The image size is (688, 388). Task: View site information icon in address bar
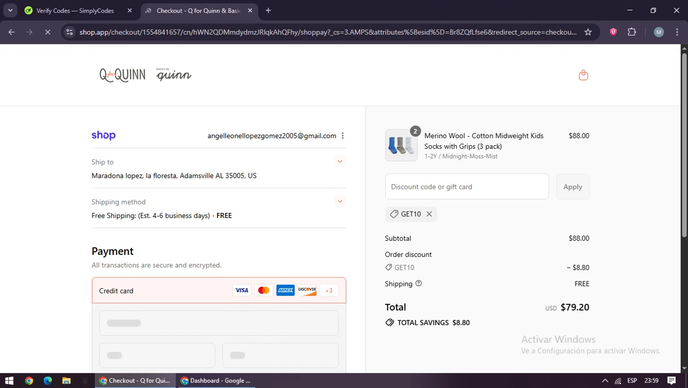click(69, 32)
